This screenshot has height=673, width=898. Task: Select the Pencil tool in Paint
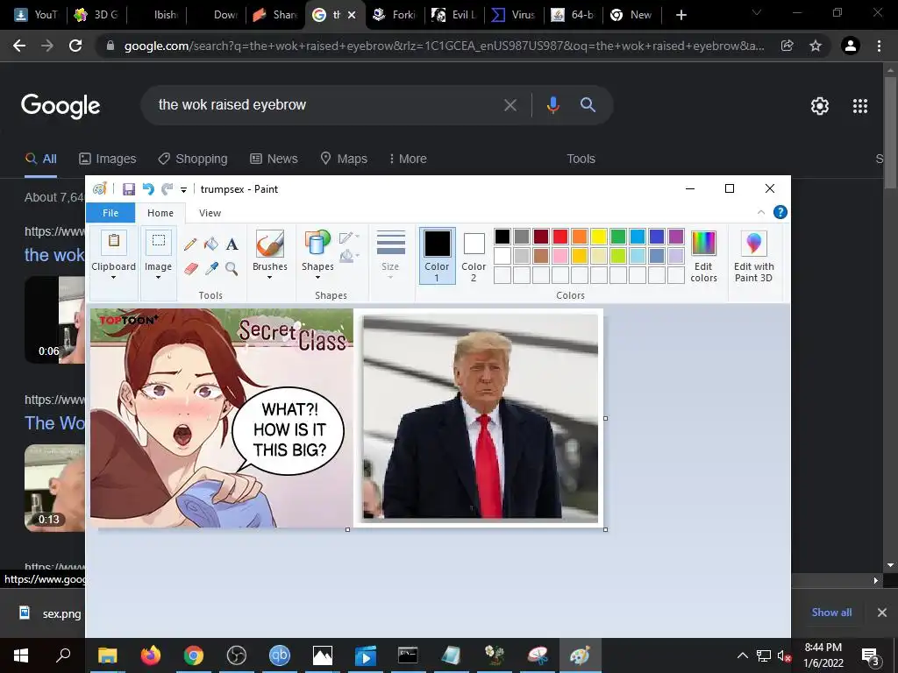coord(190,244)
